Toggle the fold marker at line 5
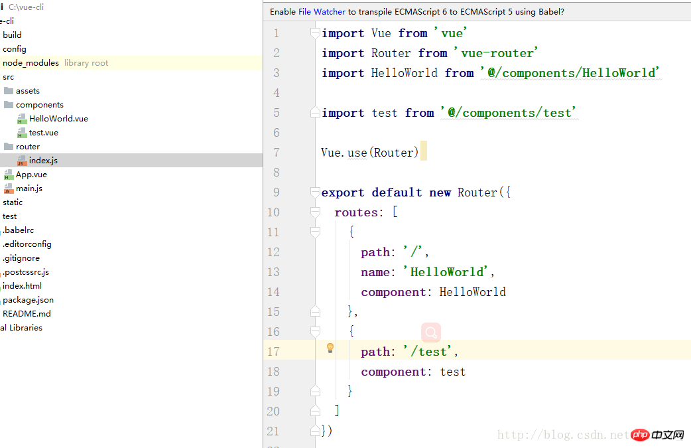The height and width of the screenshot is (448, 691). (x=315, y=112)
